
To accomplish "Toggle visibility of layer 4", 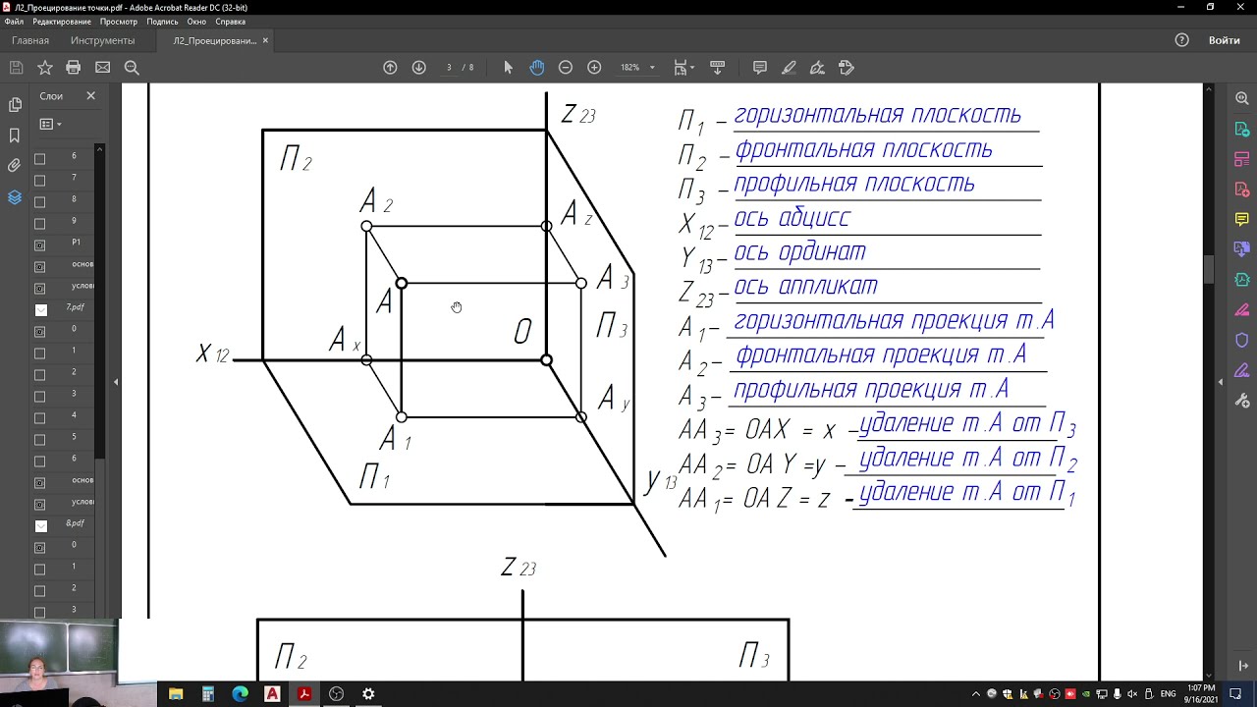I will coord(40,418).
